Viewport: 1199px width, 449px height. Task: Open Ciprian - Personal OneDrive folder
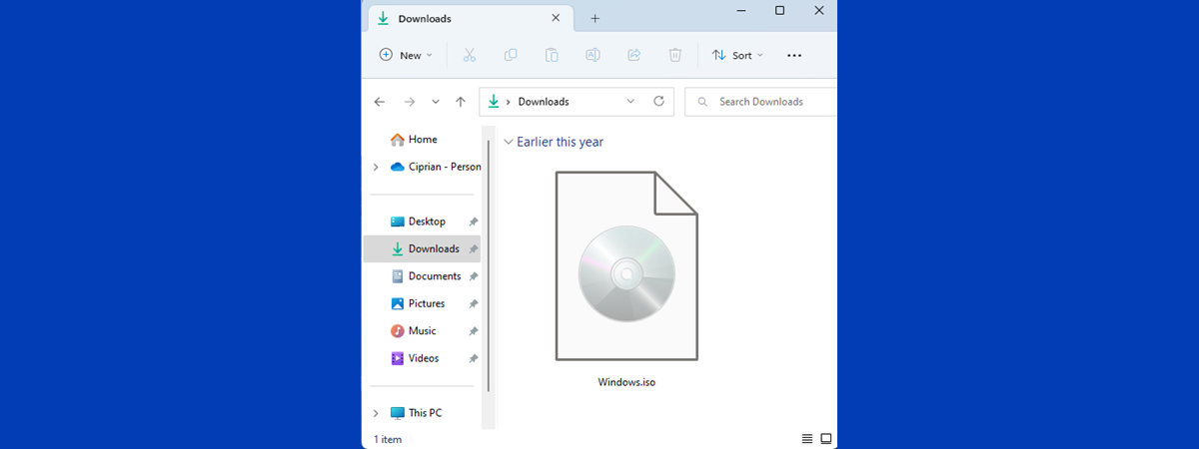pyautogui.click(x=435, y=167)
